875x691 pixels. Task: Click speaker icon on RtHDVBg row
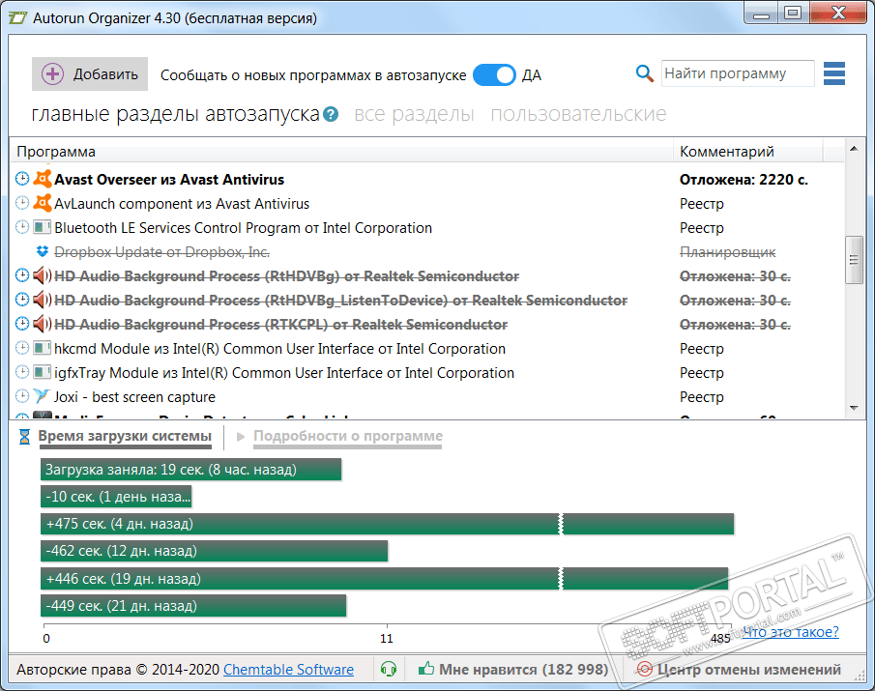click(x=43, y=275)
